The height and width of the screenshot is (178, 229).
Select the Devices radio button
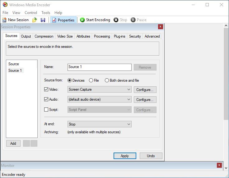[69, 80]
